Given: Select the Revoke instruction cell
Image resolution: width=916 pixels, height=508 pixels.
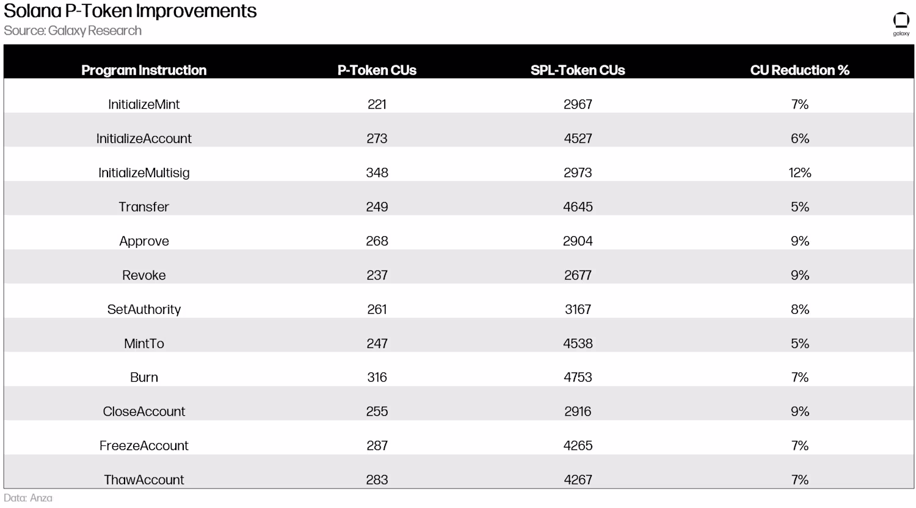Looking at the screenshot, I should tap(144, 275).
